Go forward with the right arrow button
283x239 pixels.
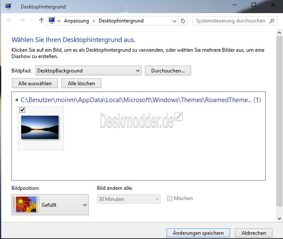click(x=22, y=21)
